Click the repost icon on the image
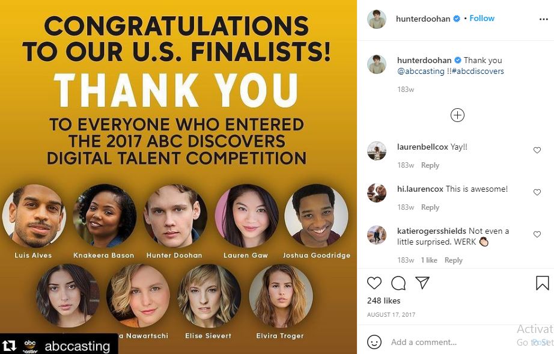This screenshot has height=354, width=554. coord(10,346)
